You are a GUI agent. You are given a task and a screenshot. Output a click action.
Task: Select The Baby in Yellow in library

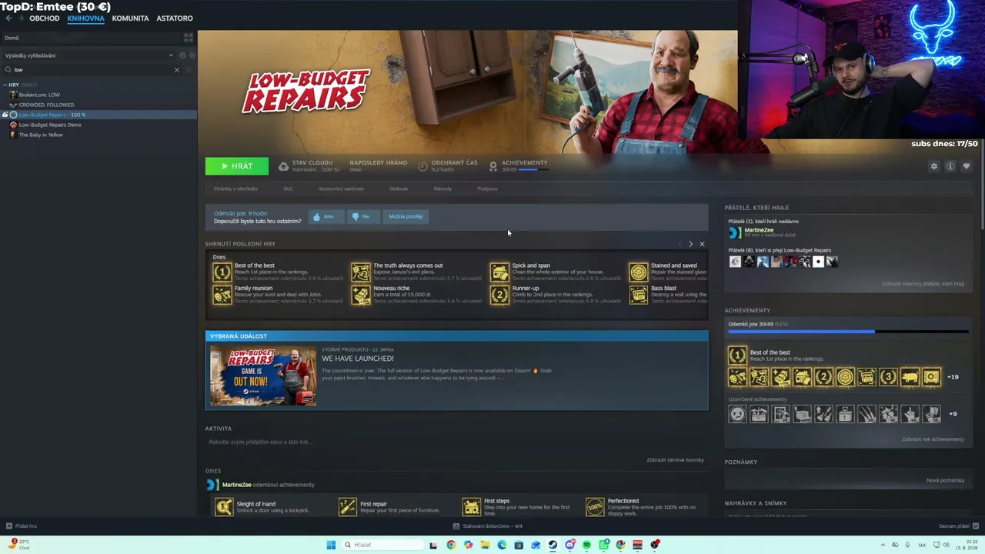[41, 135]
